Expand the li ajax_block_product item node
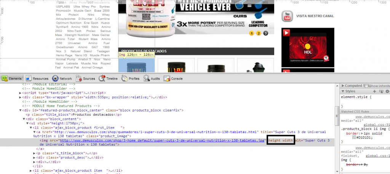The height and width of the screenshot is (174, 390). pyautogui.click(x=31, y=171)
